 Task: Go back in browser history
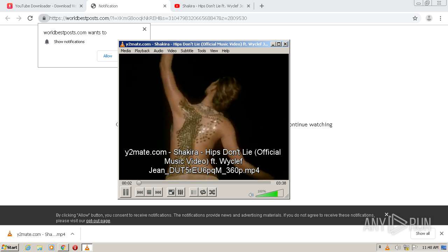[8, 18]
